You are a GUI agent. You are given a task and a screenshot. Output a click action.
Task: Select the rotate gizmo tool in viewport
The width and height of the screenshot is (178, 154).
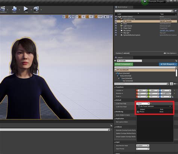[x=67, y=17]
